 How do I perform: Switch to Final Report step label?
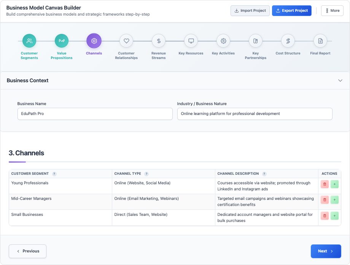point(320,53)
